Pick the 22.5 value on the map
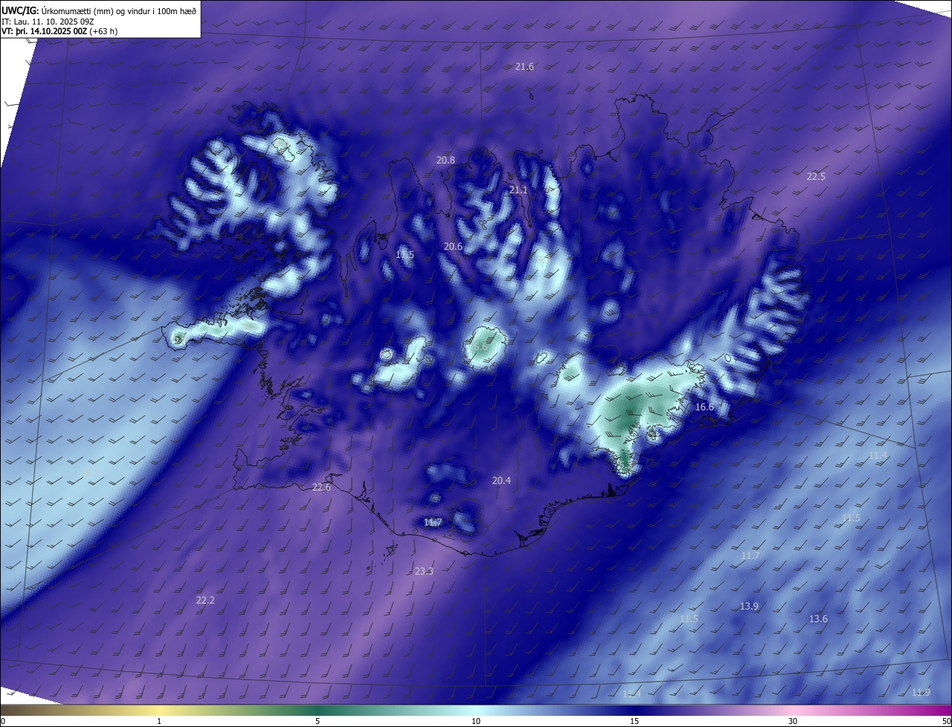This screenshot has width=952, height=727. coord(816,177)
